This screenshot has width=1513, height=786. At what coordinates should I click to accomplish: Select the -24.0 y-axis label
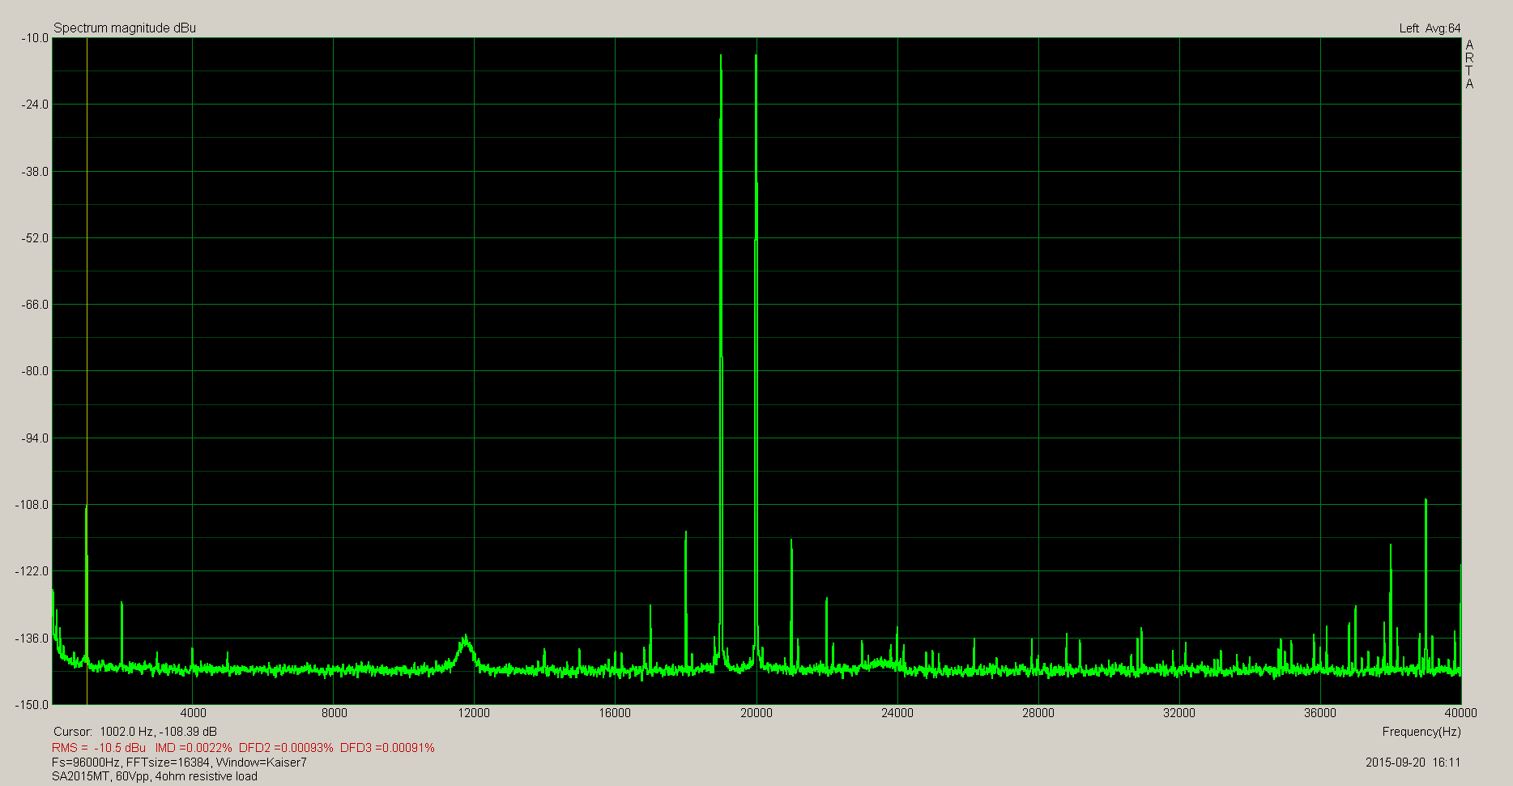point(34,105)
